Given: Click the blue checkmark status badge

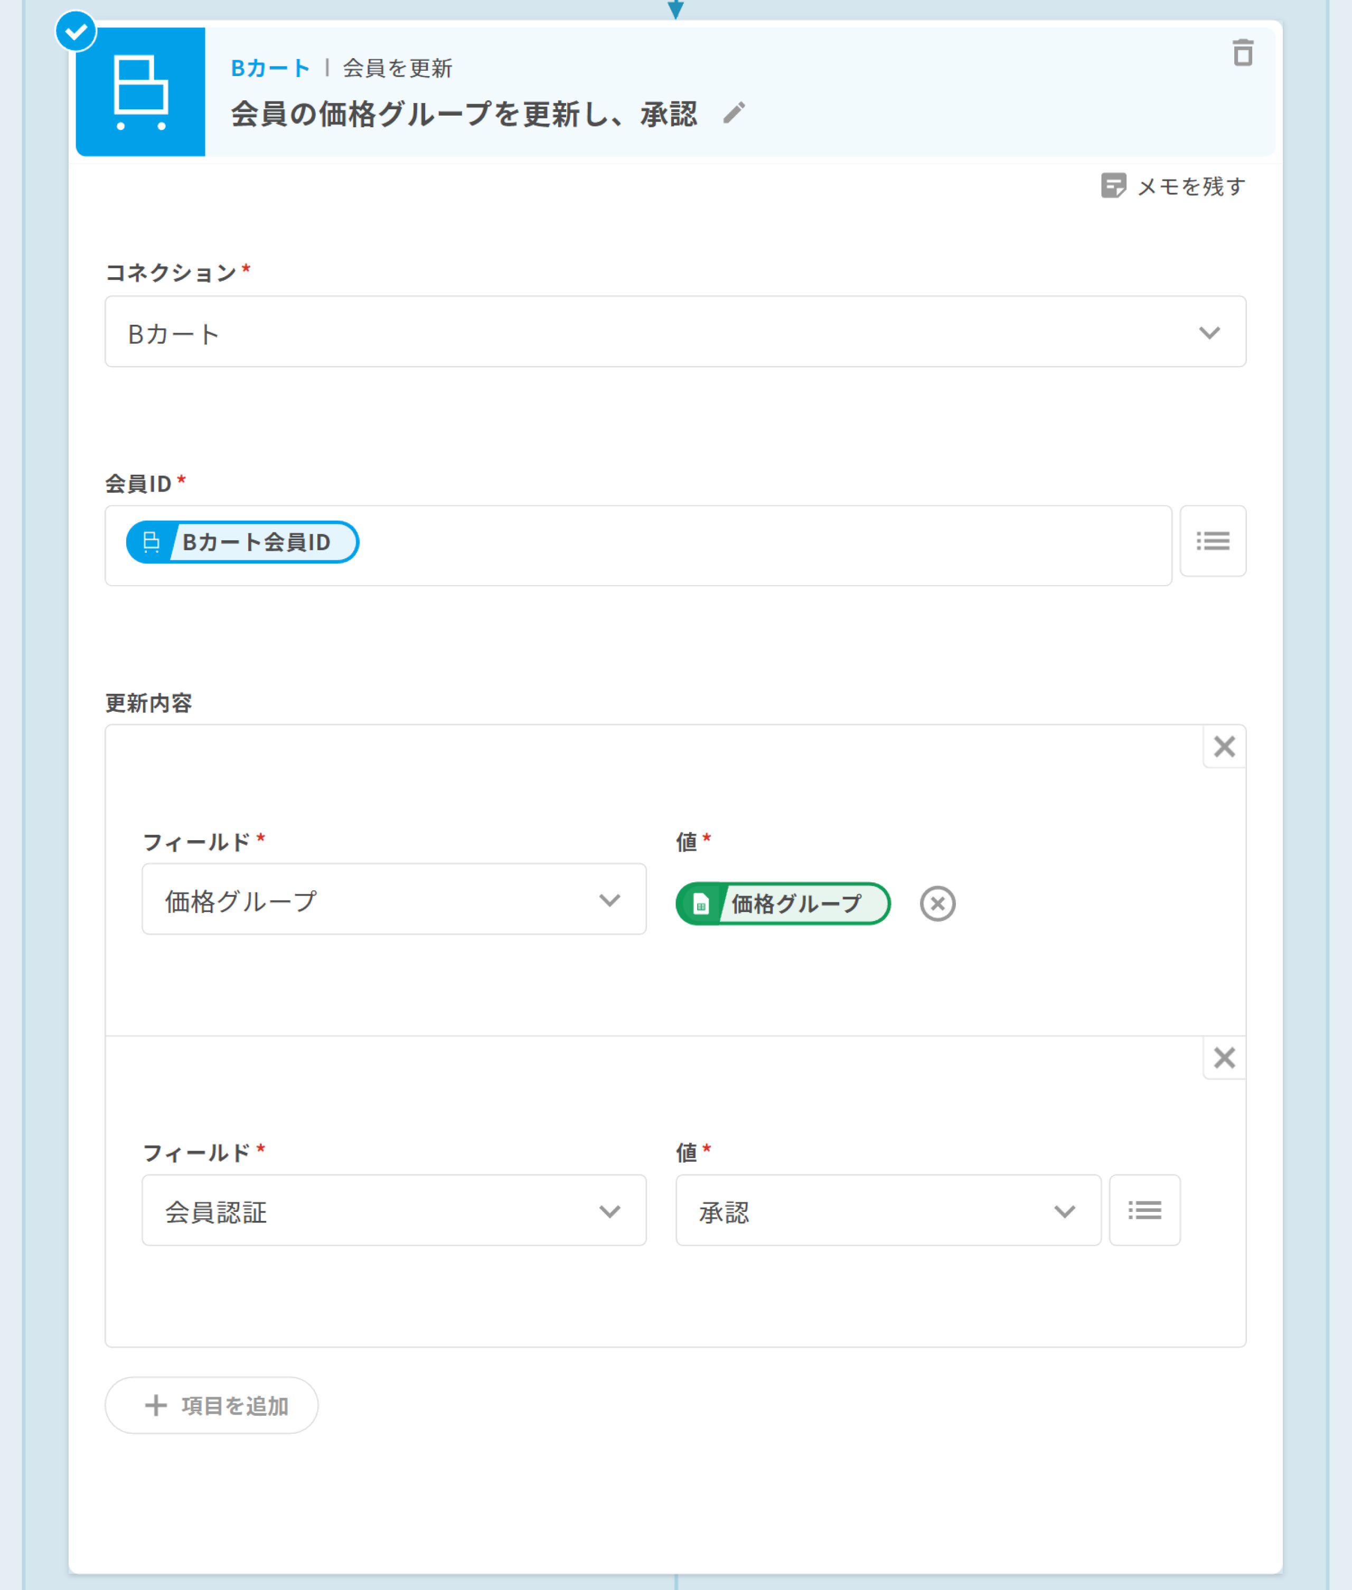Looking at the screenshot, I should [76, 32].
